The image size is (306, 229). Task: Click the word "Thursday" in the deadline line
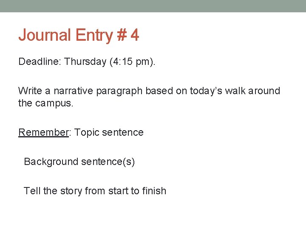tap(86, 62)
